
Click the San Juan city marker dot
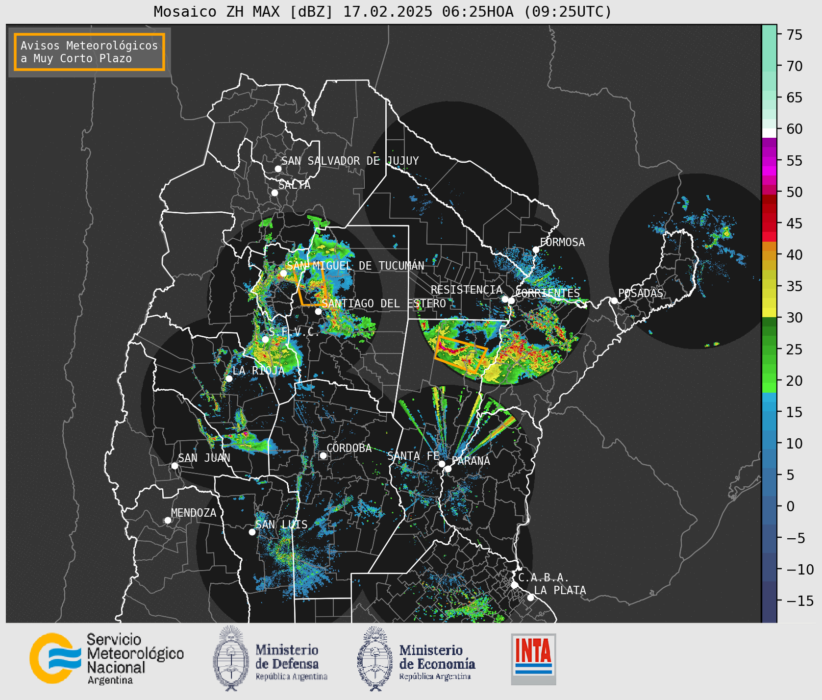174,466
